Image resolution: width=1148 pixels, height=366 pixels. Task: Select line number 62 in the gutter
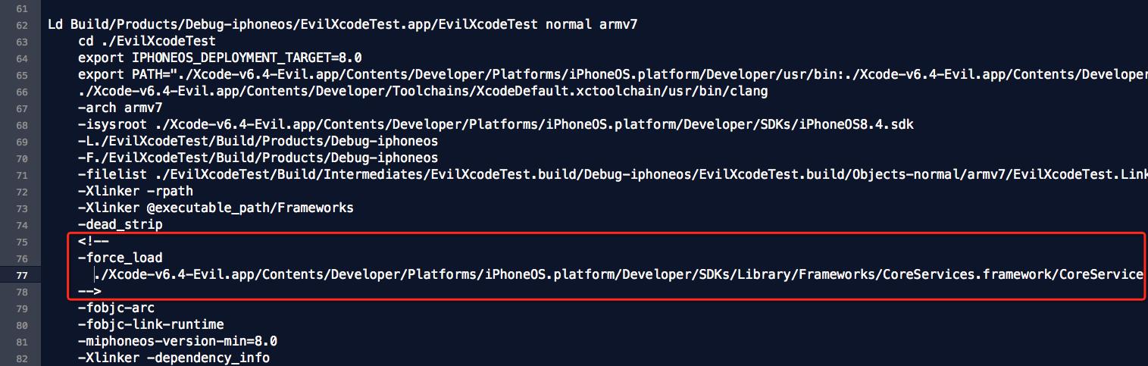point(22,25)
